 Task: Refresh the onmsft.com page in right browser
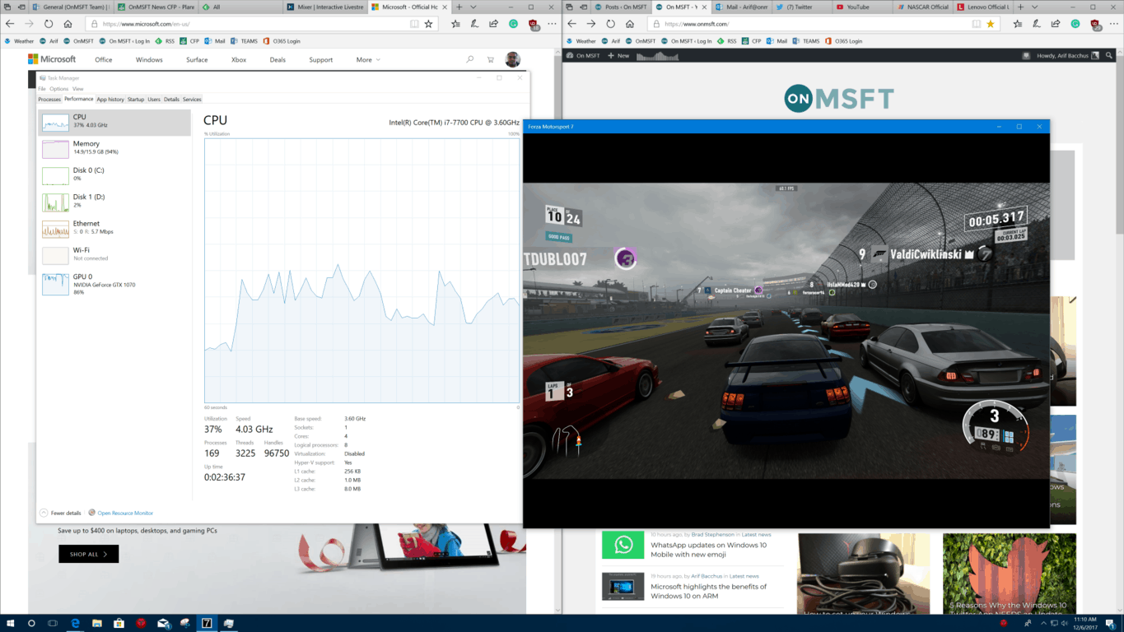pos(610,24)
